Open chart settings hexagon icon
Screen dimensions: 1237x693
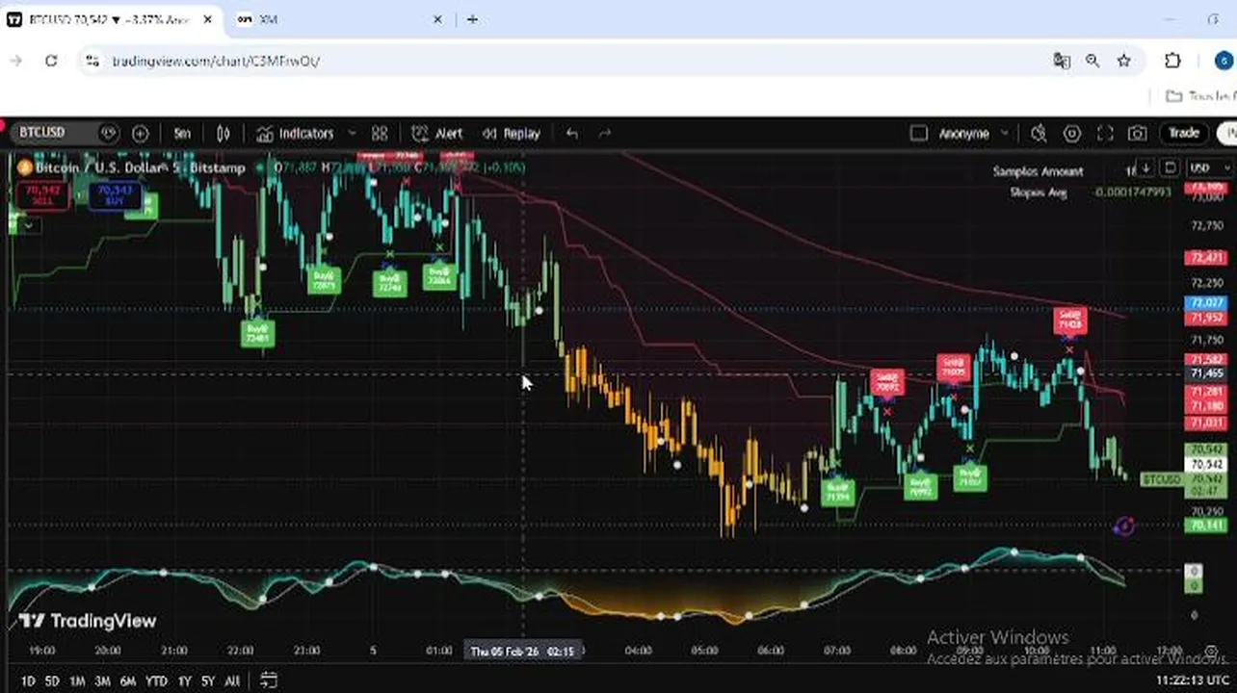coord(1071,134)
